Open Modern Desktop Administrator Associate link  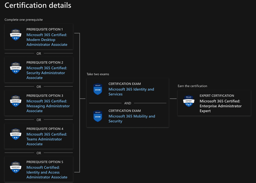[47, 39]
